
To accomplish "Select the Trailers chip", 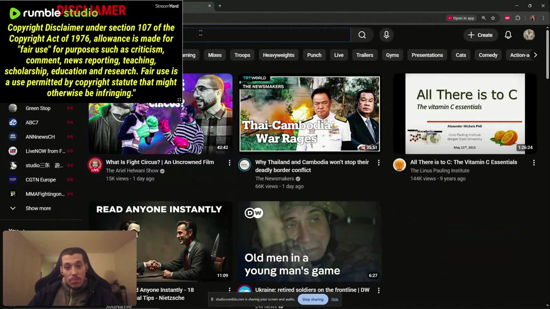I will [365, 55].
